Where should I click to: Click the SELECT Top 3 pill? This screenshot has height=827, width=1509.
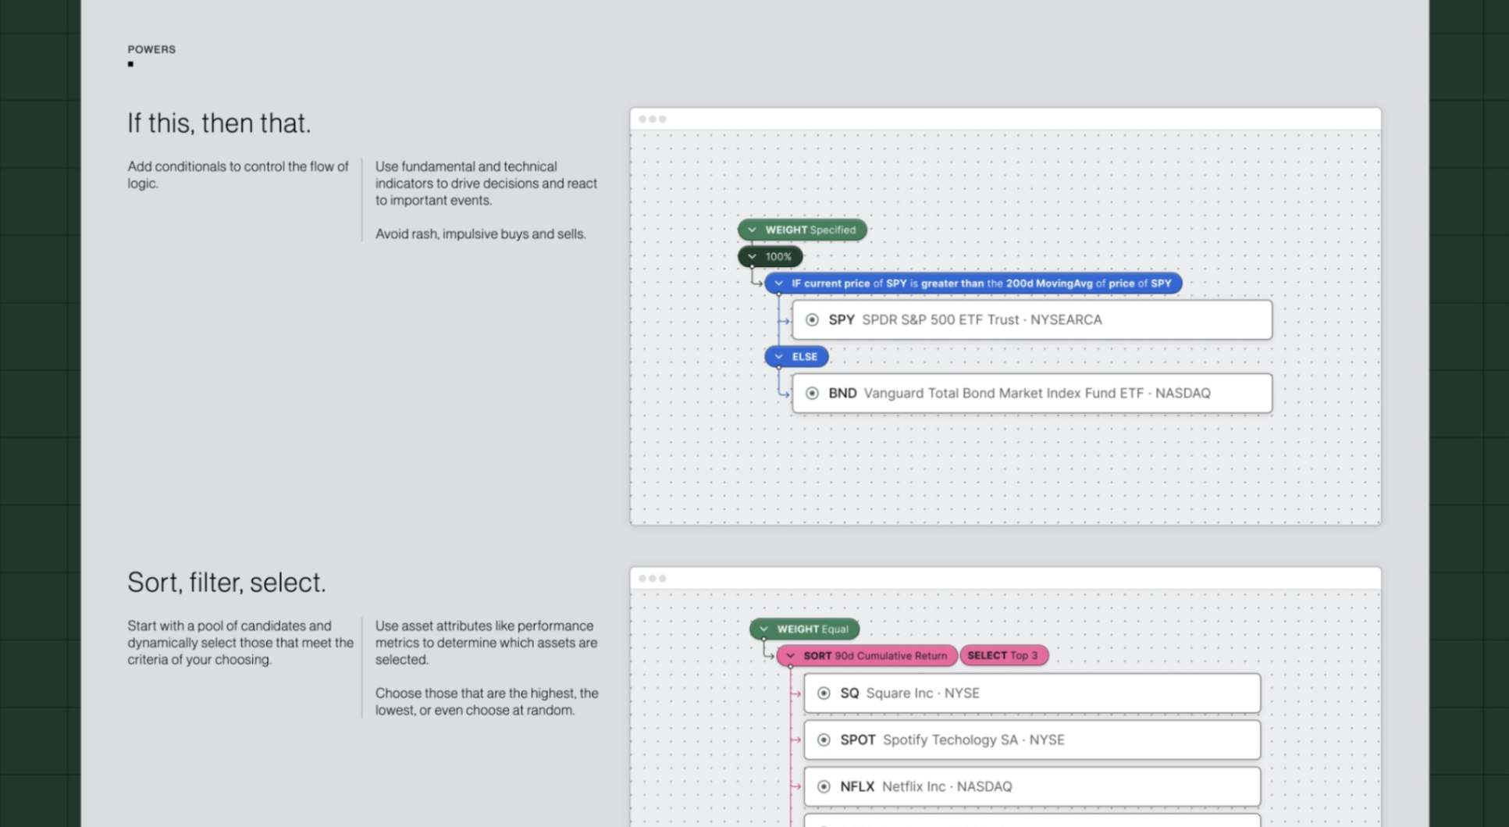tap(1003, 656)
